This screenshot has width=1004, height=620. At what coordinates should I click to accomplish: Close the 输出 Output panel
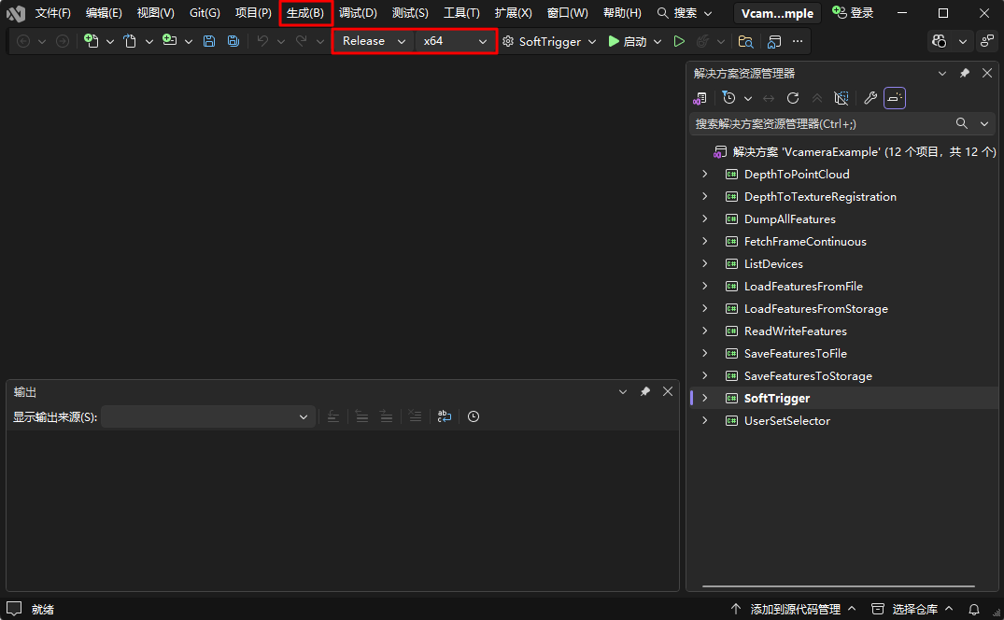[668, 391]
